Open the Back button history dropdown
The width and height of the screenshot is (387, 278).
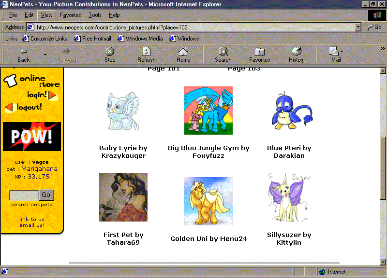45,55
